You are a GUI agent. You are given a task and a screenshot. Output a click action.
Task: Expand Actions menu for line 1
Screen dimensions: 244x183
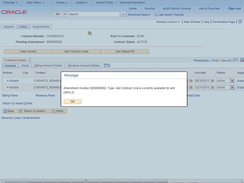tap(13, 81)
